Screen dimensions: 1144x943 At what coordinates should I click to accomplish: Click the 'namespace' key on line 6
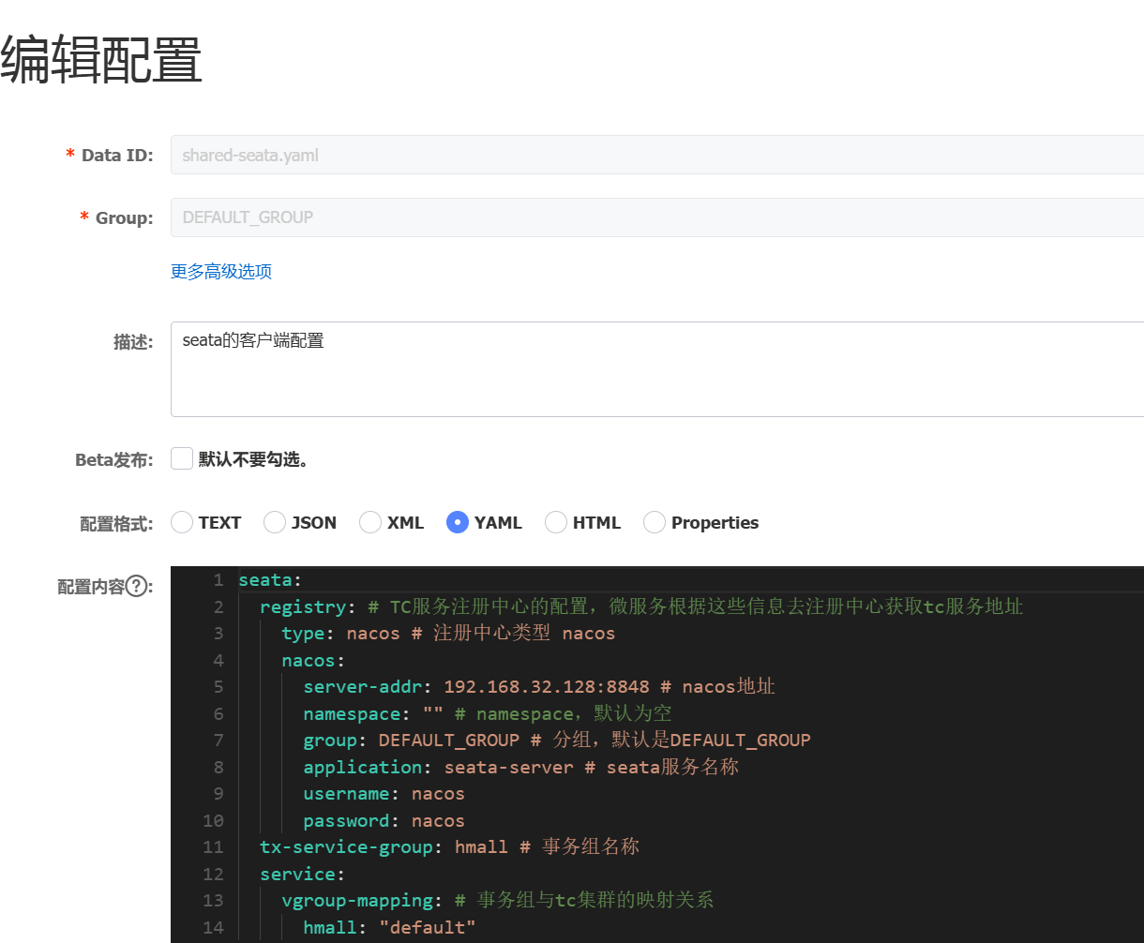pos(352,713)
